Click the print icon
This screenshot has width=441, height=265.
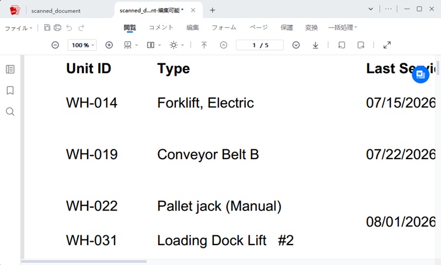[57, 28]
